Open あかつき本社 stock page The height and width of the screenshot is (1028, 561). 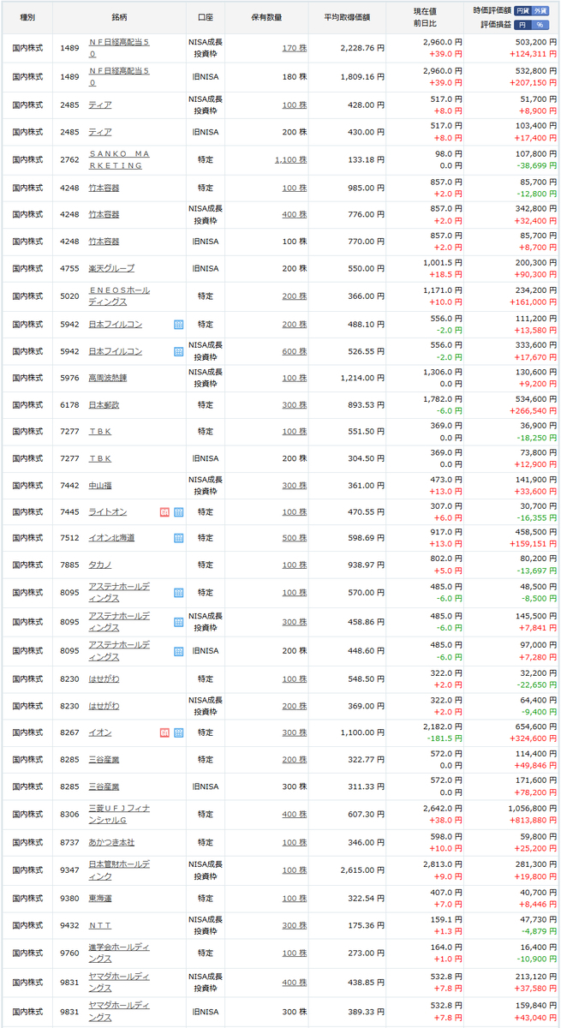click(111, 842)
